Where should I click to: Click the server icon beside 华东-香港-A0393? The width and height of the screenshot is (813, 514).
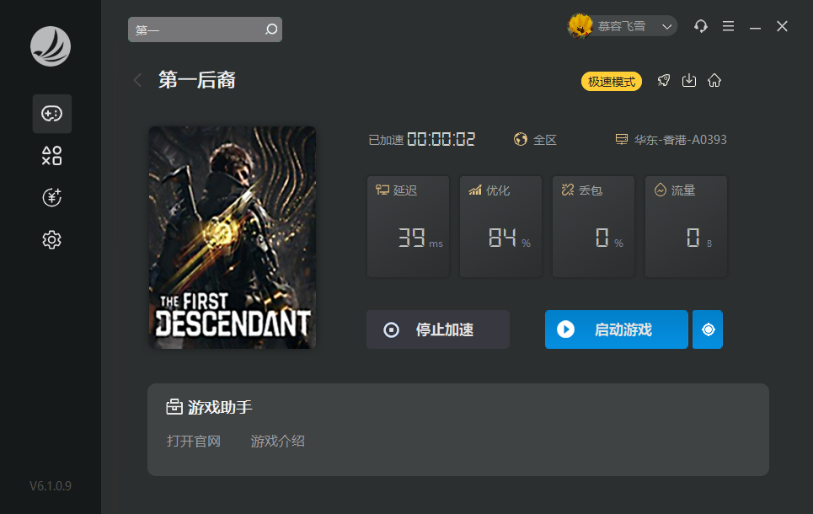[621, 139]
